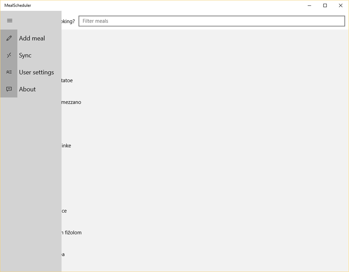Pick the meal ending in 'ce'

[x=64, y=211]
